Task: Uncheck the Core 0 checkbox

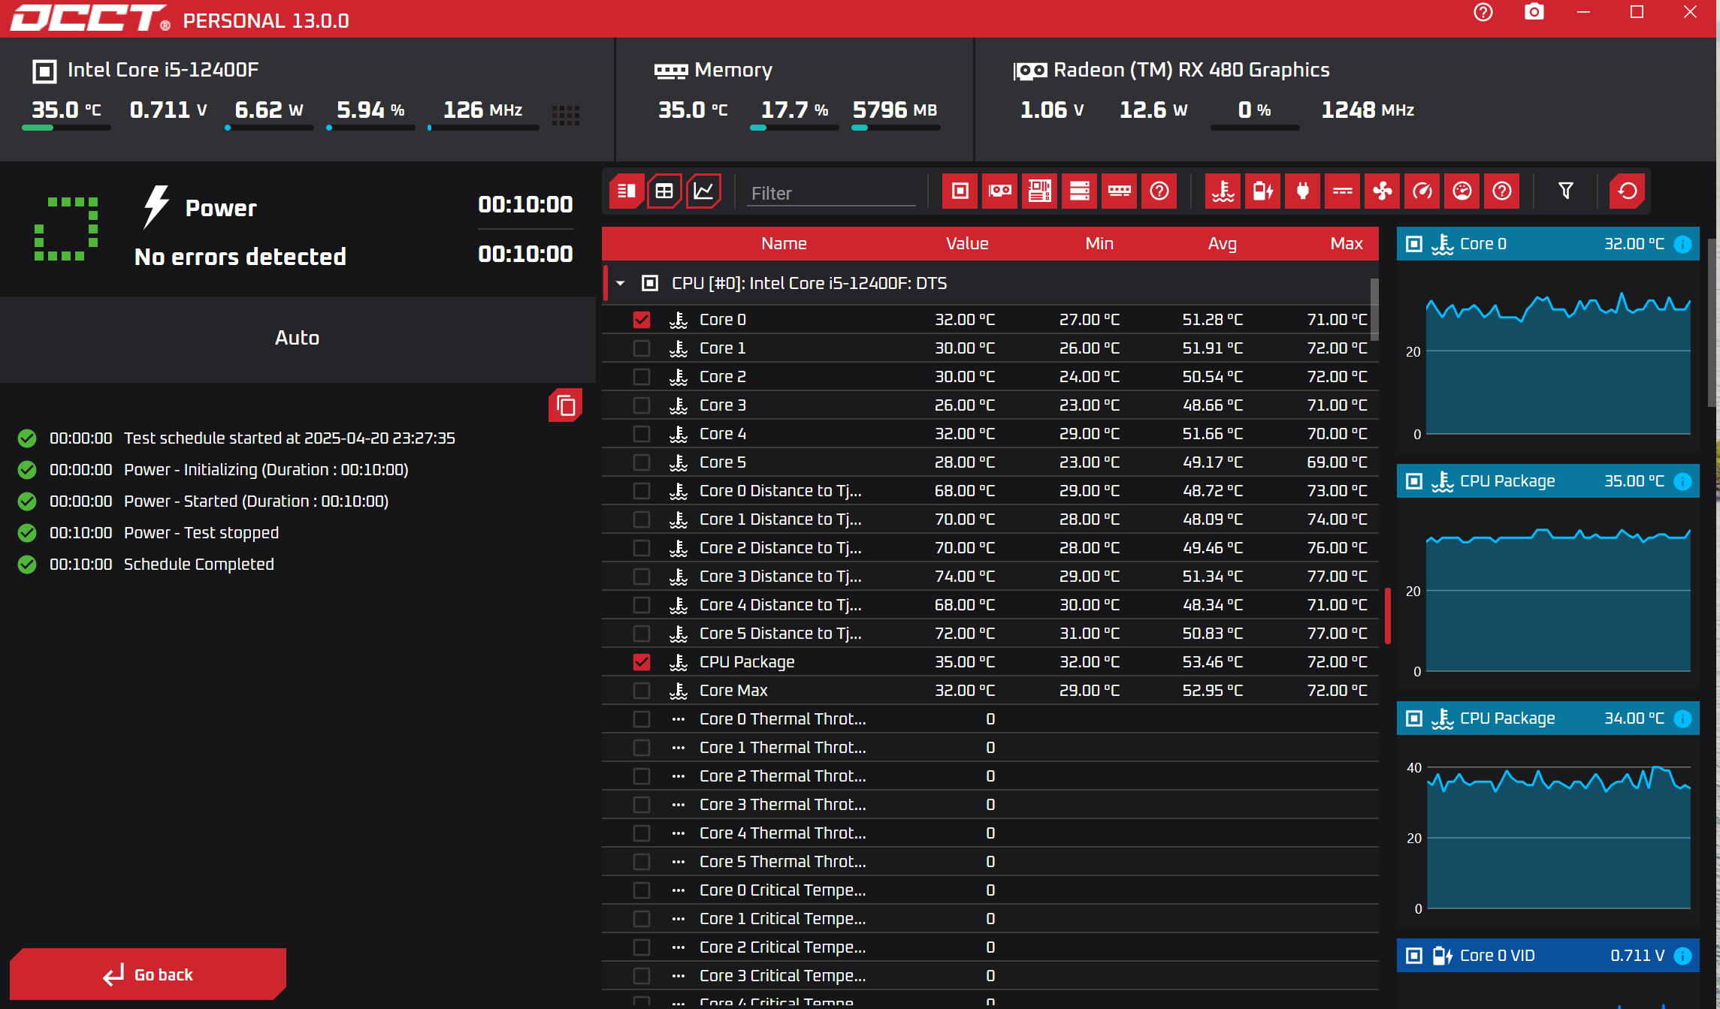Action: coord(641,320)
